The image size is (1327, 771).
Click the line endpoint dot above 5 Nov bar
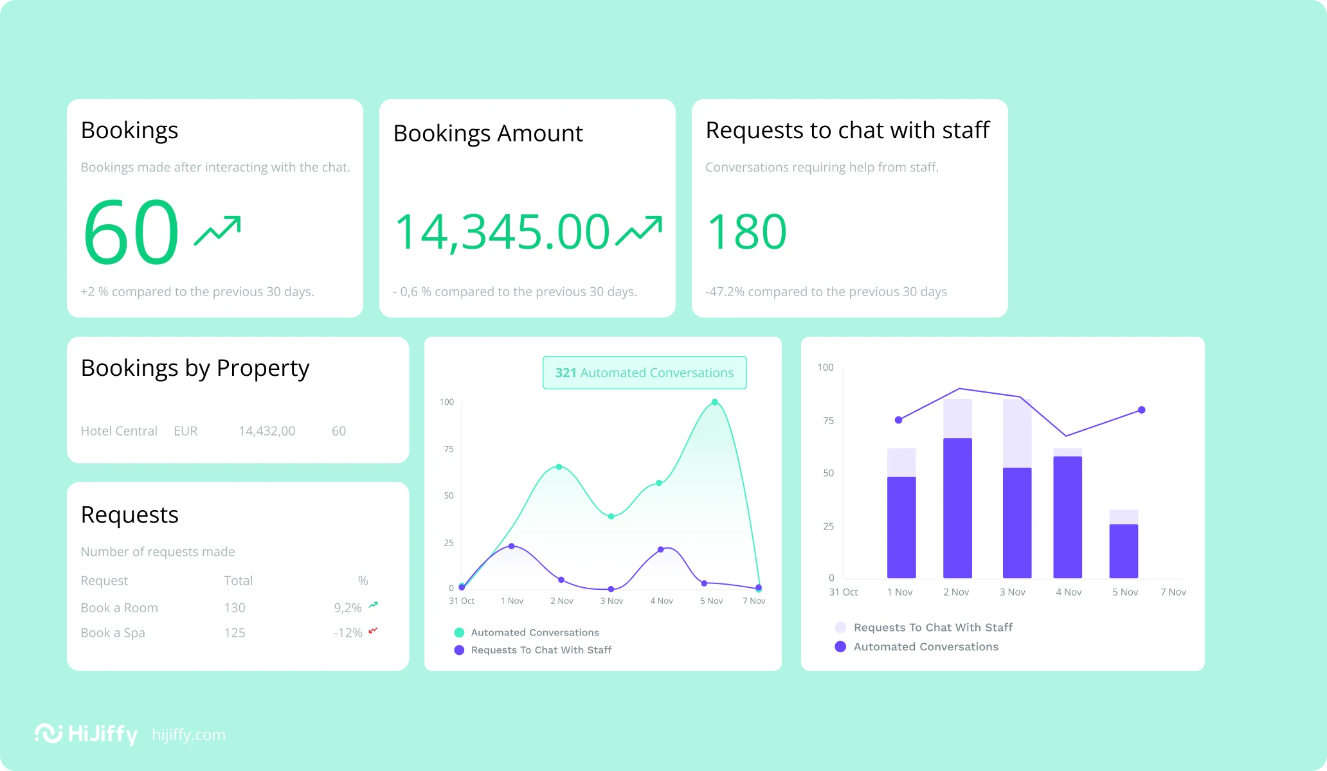pos(1141,410)
